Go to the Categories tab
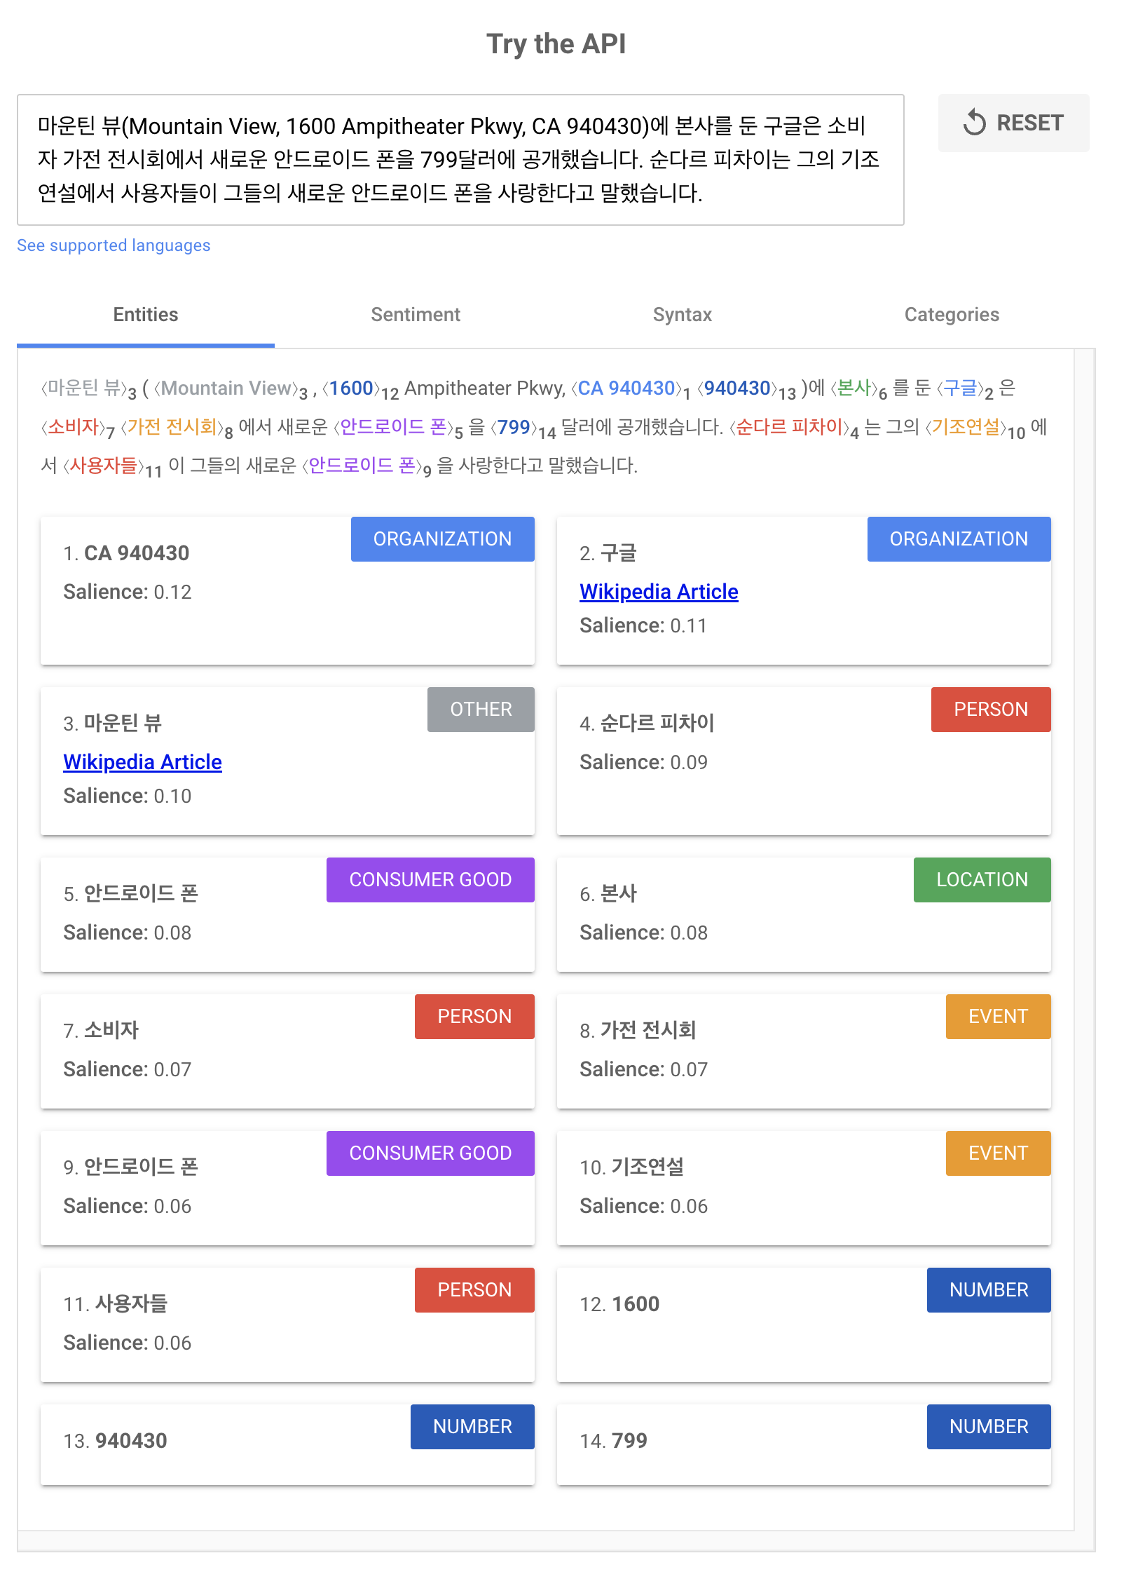This screenshot has height=1579, width=1131. (x=952, y=315)
